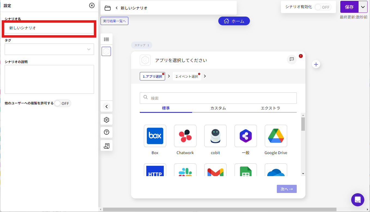The image size is (370, 212).
Task: Click the ステップ 1 label
Action: [x=142, y=45]
